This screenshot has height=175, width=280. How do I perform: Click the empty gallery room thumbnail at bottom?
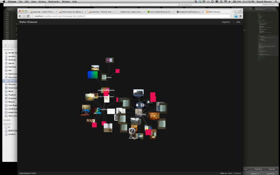[x=108, y=128]
